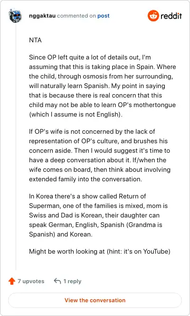Open Reddit via the Snoo logo icon
The width and height of the screenshot is (190, 316).
click(x=153, y=16)
